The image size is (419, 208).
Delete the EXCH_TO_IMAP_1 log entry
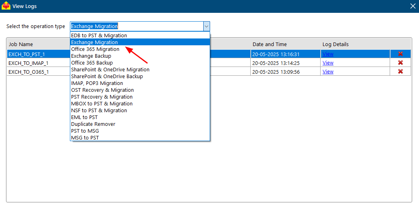[x=400, y=63]
